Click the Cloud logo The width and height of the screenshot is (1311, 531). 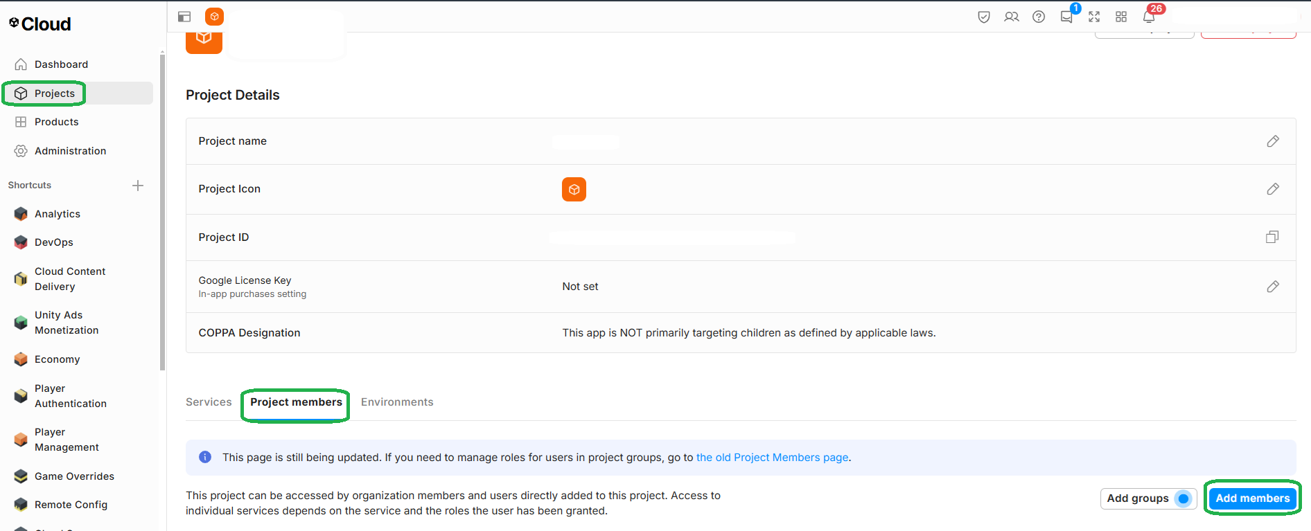pyautogui.click(x=39, y=24)
